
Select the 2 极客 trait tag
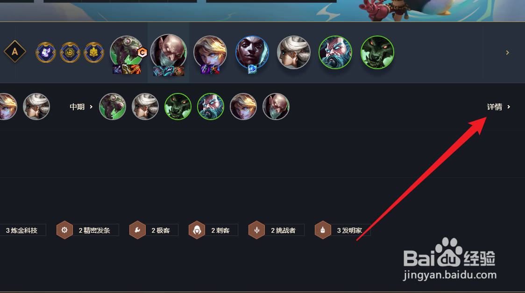coord(154,230)
